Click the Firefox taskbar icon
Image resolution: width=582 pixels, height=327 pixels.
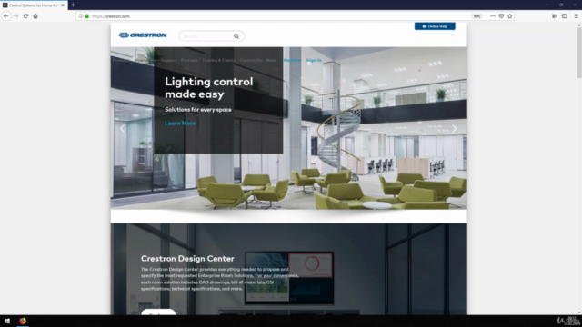[23, 321]
